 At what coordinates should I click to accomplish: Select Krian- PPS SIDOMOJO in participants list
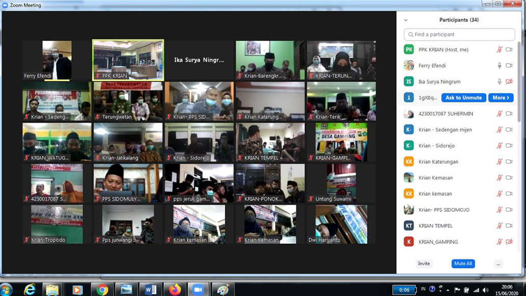pos(443,210)
